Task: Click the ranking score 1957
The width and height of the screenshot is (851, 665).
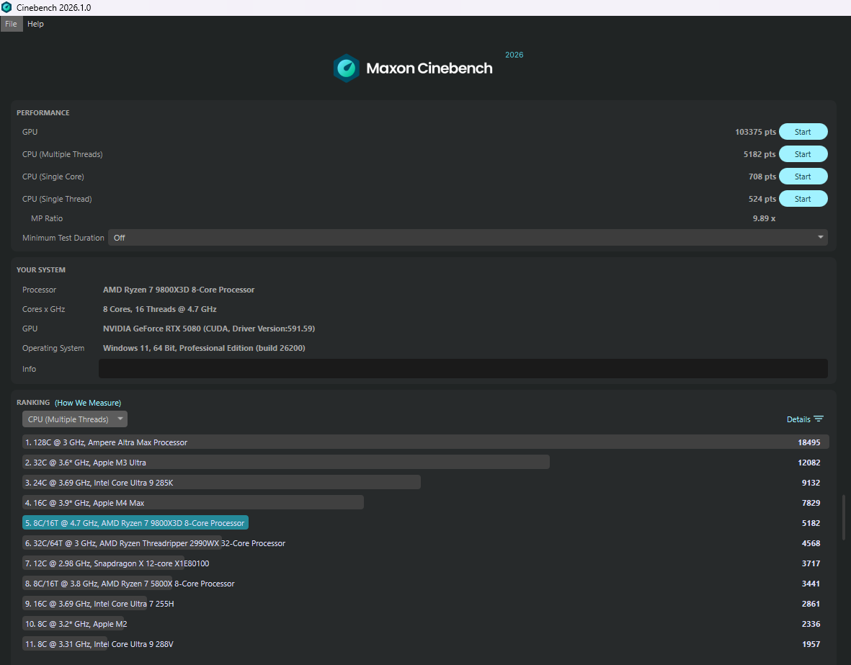Action: 811,644
